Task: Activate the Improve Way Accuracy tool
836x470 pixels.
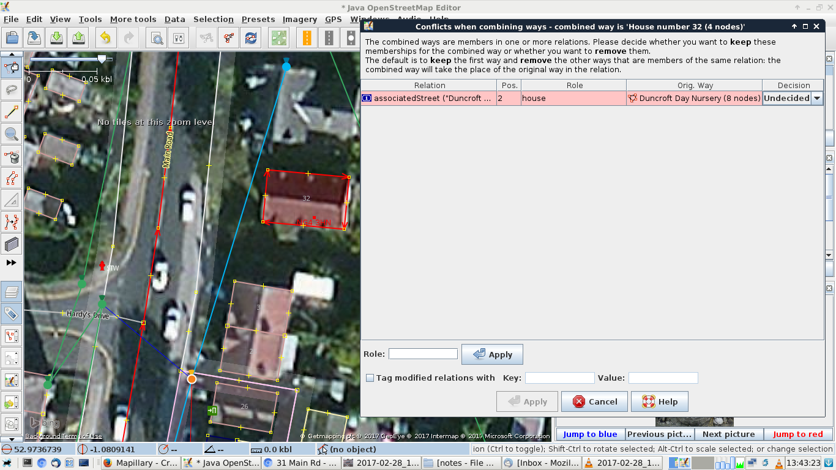Action: [x=12, y=222]
